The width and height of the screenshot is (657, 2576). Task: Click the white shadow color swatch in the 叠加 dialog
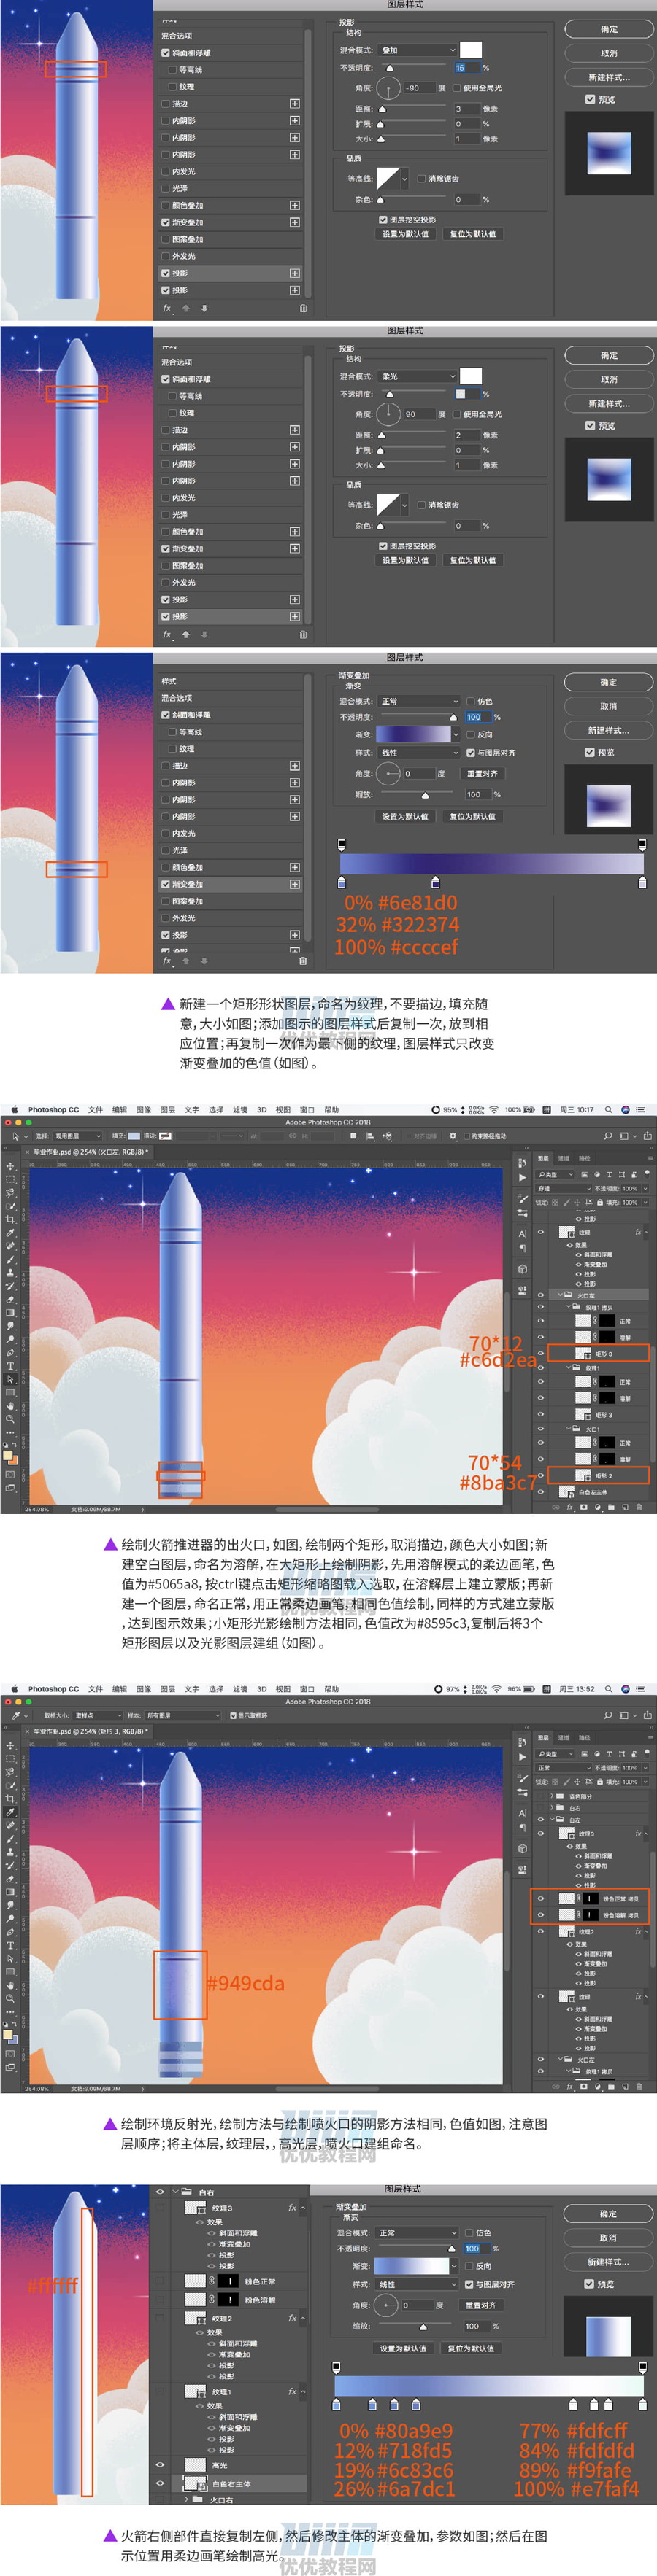471,49
